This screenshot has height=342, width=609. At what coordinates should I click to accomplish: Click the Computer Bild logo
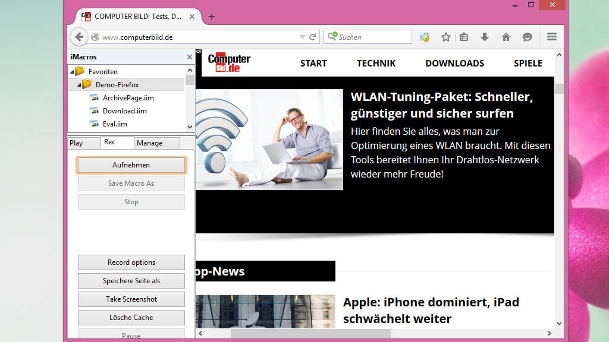pyautogui.click(x=229, y=62)
